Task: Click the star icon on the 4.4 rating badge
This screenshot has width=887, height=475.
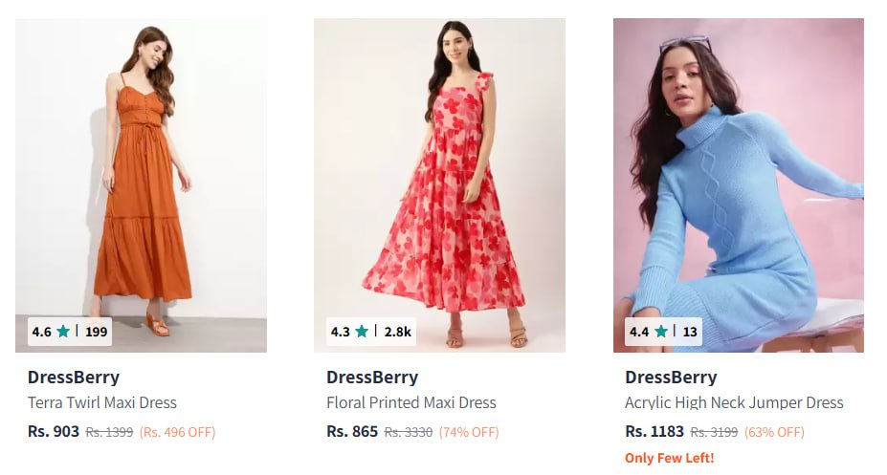Action: 661,332
